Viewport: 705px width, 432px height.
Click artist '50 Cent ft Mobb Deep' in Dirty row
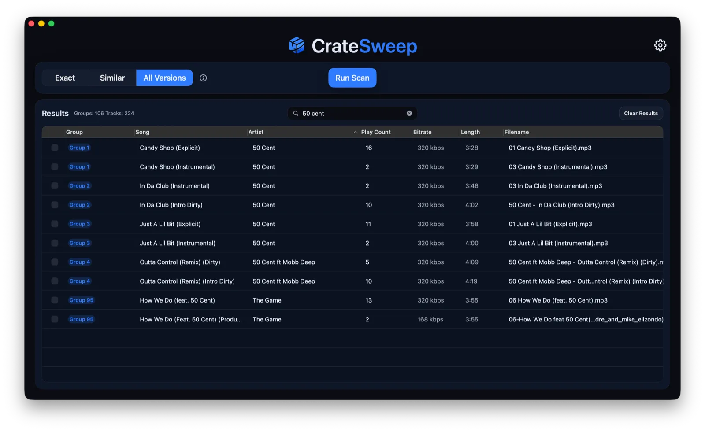pos(284,262)
